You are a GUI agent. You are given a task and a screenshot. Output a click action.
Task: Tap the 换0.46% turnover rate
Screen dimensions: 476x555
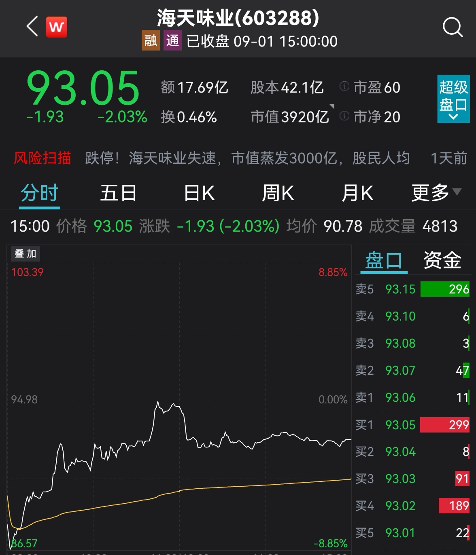pos(189,117)
